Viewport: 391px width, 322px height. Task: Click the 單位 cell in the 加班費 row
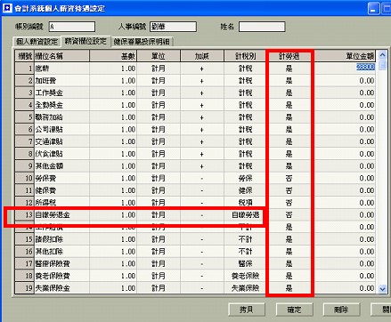[x=159, y=81]
